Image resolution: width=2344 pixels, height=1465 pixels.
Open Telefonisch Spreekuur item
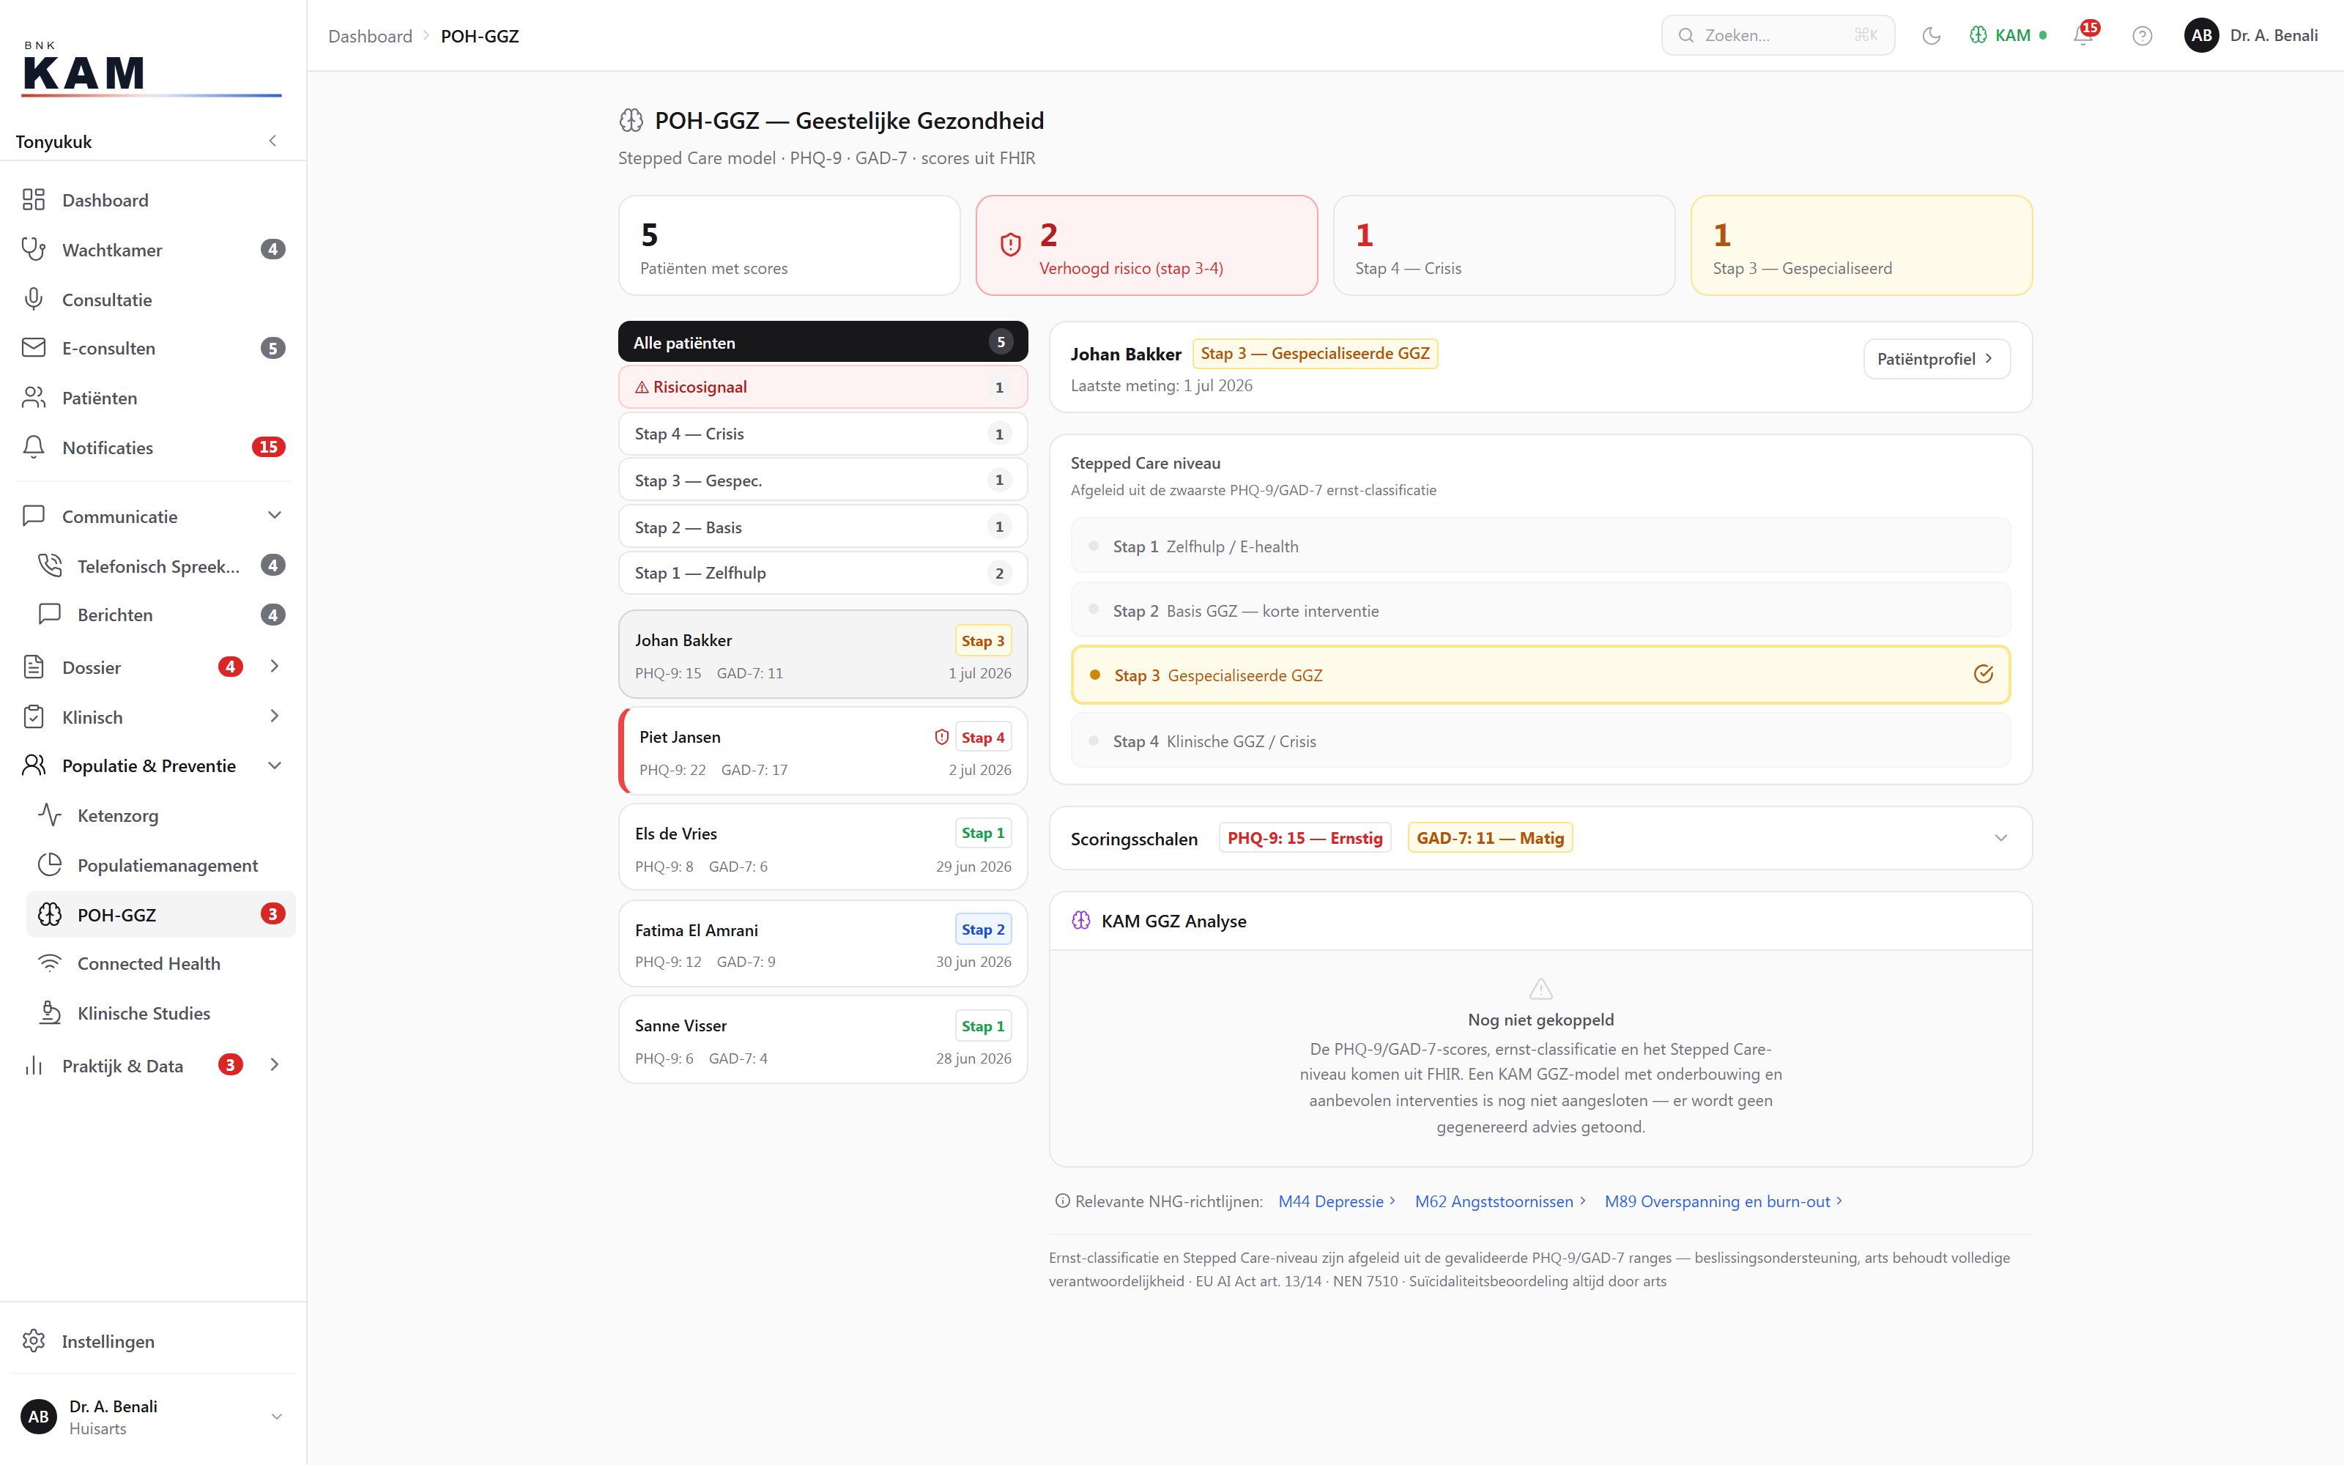161,565
